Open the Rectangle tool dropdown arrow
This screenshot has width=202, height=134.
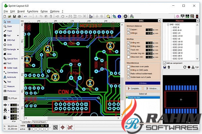point(18,49)
